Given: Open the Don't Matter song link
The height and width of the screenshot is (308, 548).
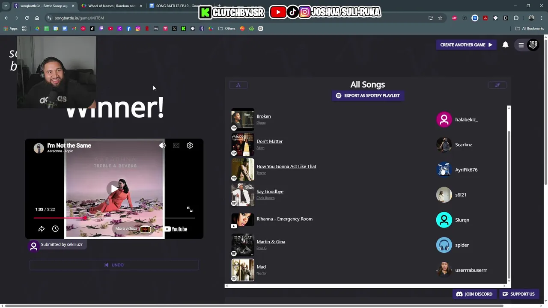Looking at the screenshot, I should 270,141.
